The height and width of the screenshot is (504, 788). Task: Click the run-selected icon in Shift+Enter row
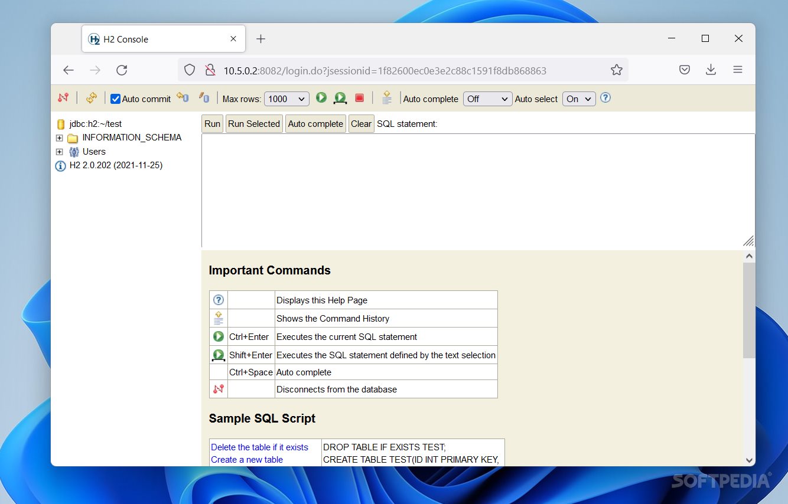[219, 355]
